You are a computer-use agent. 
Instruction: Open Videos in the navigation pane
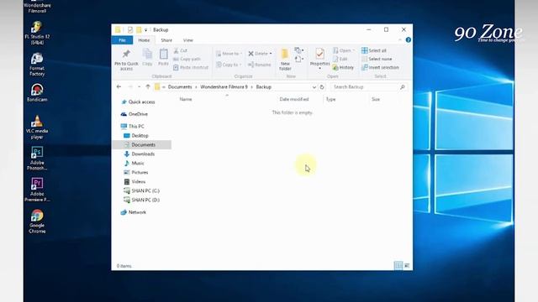click(x=134, y=182)
